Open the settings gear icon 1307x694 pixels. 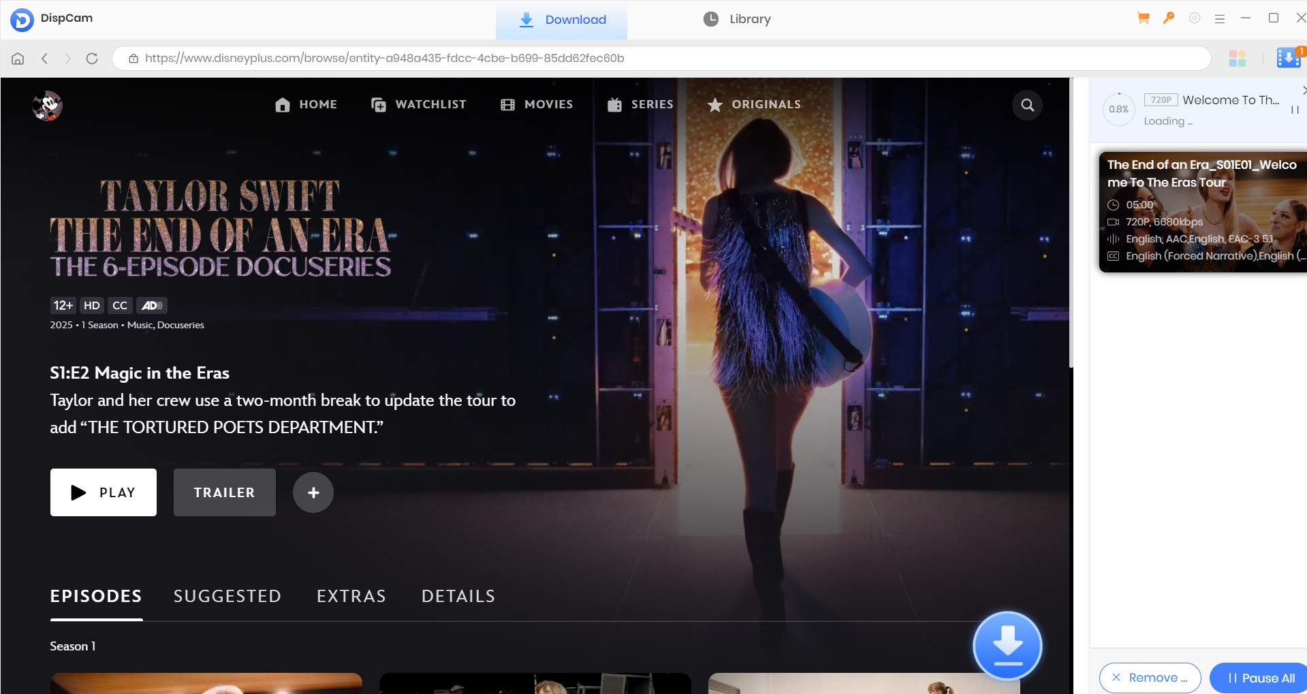coord(1195,18)
